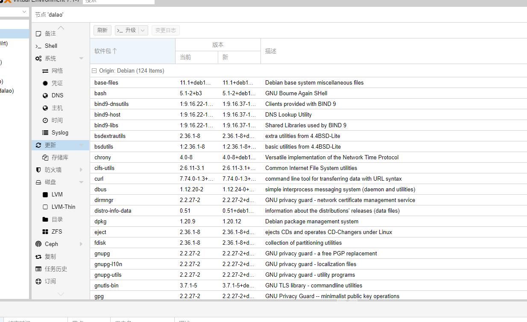The height and width of the screenshot is (322, 527).
Task: Click the 磁盘 disk icon
Action: click(38, 182)
